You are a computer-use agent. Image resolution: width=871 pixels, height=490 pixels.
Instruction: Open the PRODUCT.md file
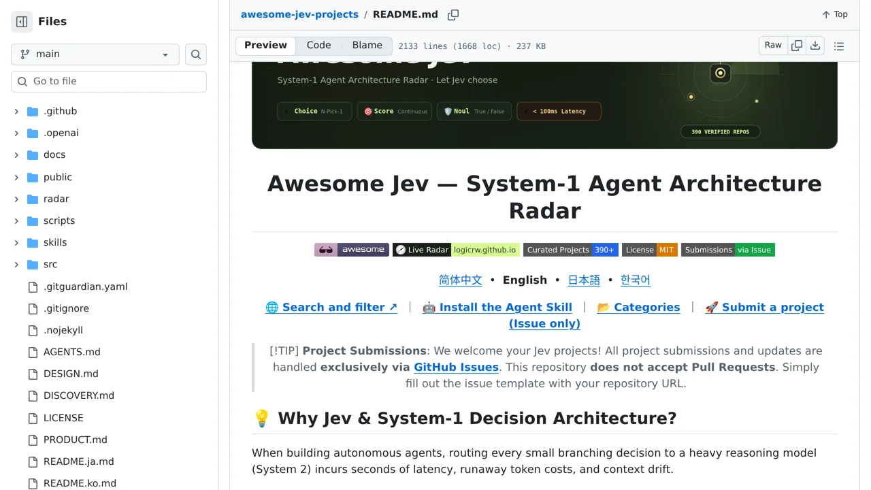click(76, 440)
